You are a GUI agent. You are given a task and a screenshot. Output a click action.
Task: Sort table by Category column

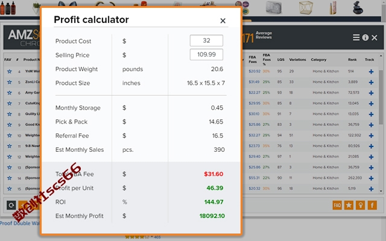click(x=318, y=60)
